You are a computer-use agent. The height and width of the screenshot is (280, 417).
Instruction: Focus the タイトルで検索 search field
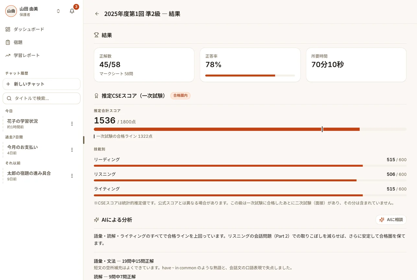tap(42, 98)
